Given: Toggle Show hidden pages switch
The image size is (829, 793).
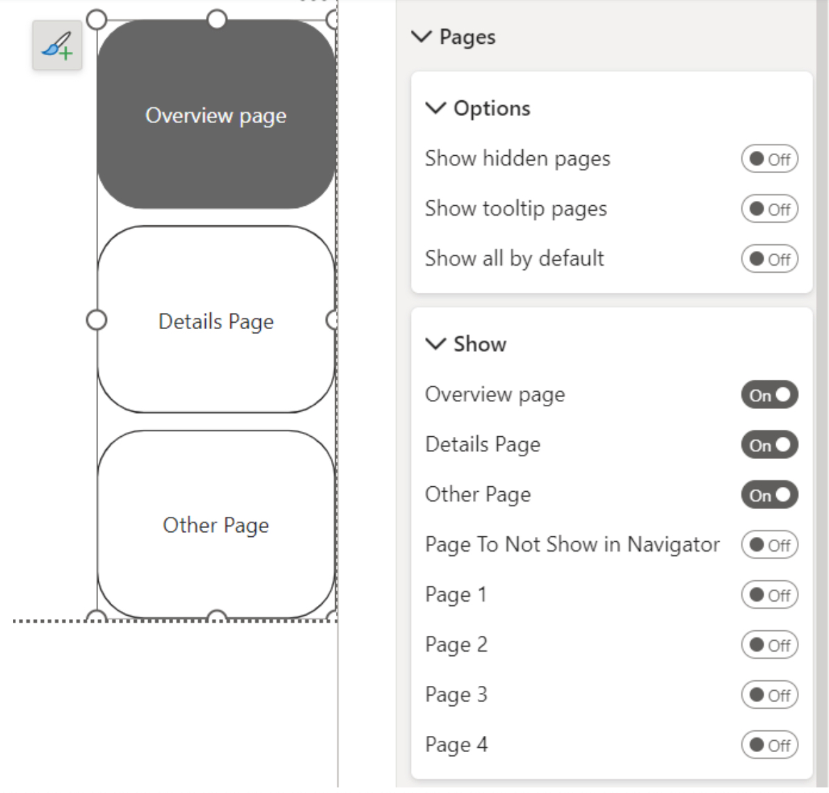Looking at the screenshot, I should tap(769, 159).
